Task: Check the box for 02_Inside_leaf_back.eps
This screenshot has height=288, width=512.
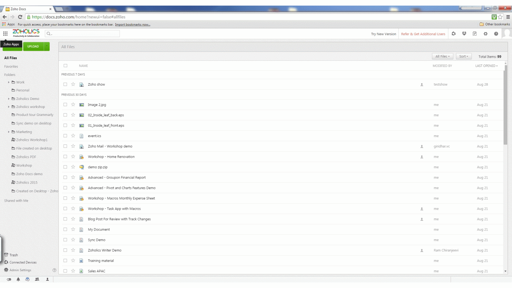Action: [x=65, y=115]
